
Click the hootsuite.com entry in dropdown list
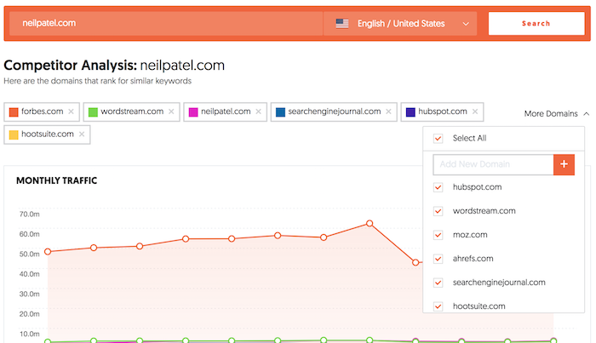point(479,306)
